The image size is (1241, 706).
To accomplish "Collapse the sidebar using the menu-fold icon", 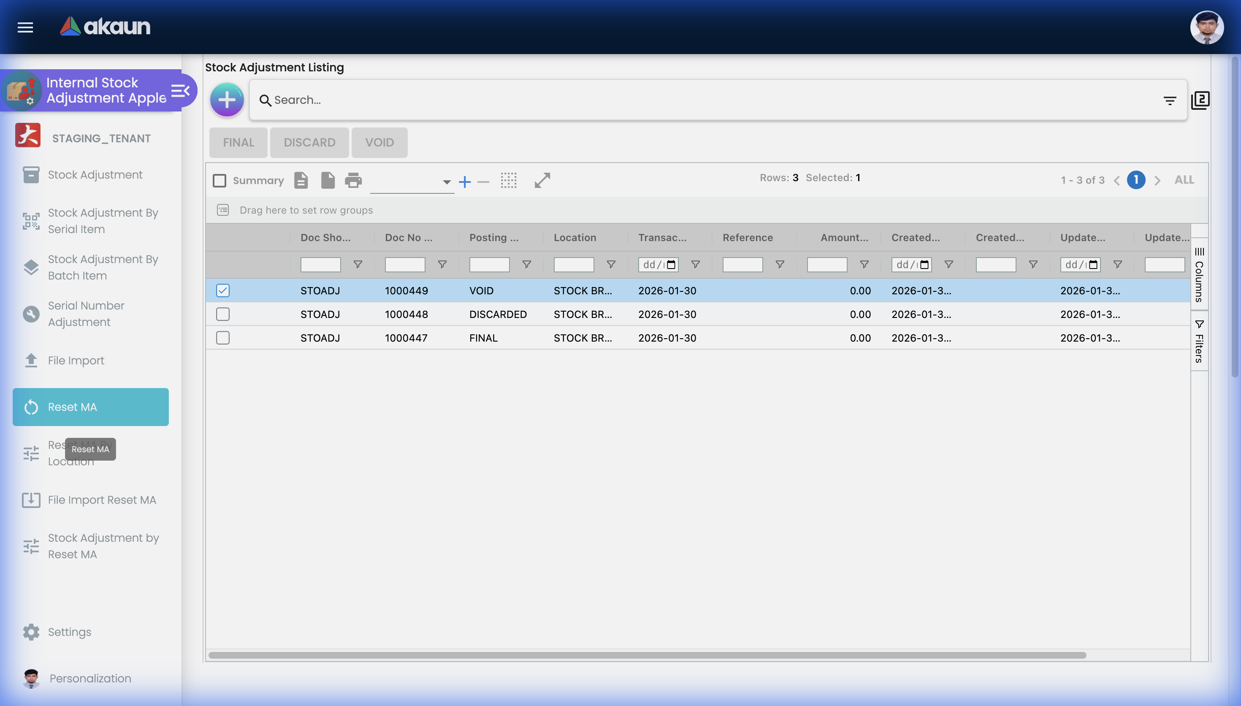I will tap(180, 91).
